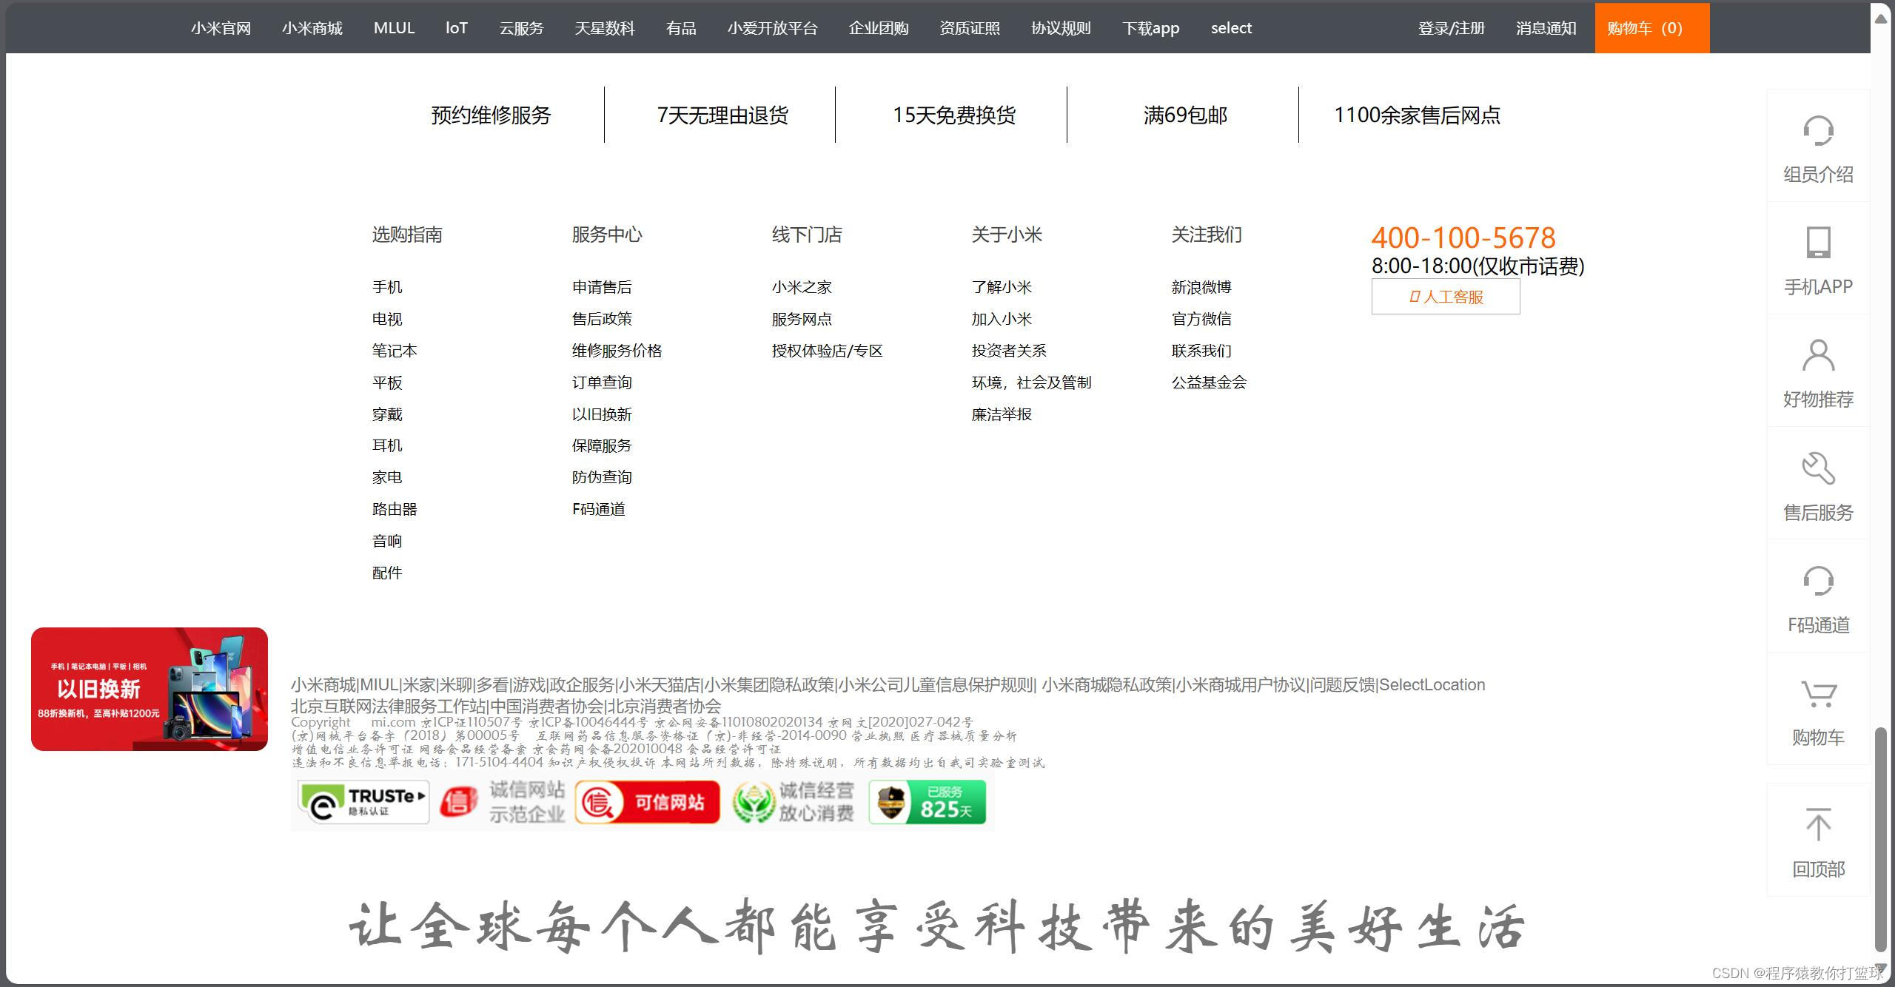1895x987 pixels.
Task: Click 1100余家售后网点 link
Action: click(x=1417, y=115)
